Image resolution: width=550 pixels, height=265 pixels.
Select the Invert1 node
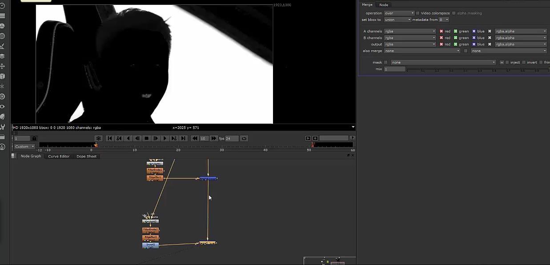151,245
